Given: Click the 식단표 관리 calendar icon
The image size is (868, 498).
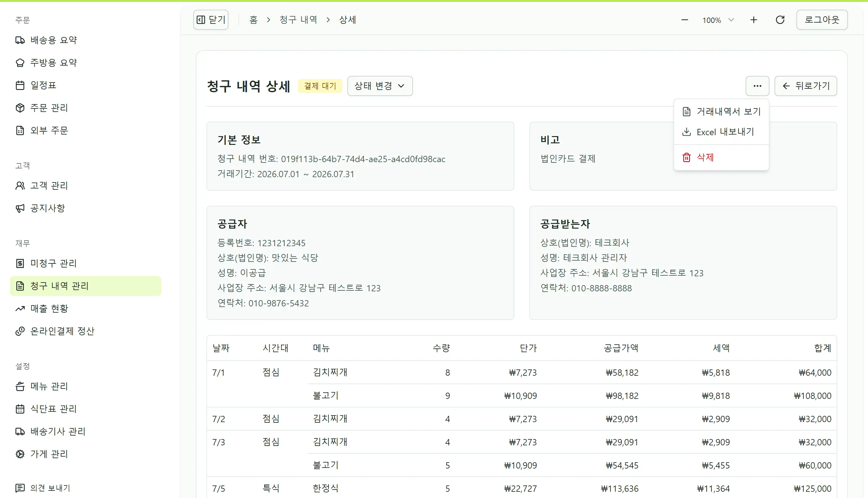Looking at the screenshot, I should click(20, 409).
